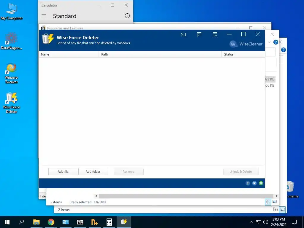Expand the ribbon chevron next to the nearer help icon
The image size is (304, 228).
[269, 42]
